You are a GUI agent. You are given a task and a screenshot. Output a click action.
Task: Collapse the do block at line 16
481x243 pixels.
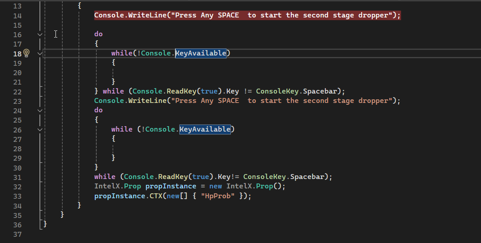[x=40, y=34]
